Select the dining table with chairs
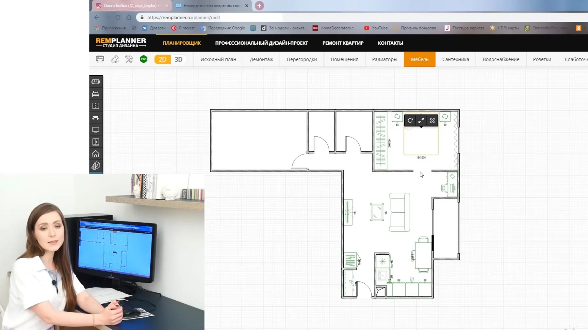588x330 pixels. [423, 255]
